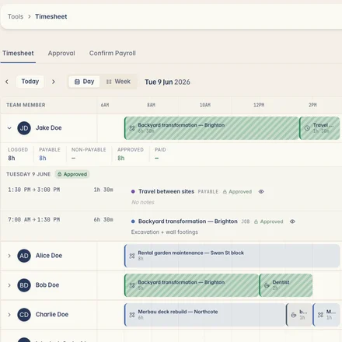Expand Alice Doe's row
This screenshot has width=342, height=342.
pyautogui.click(x=9, y=256)
